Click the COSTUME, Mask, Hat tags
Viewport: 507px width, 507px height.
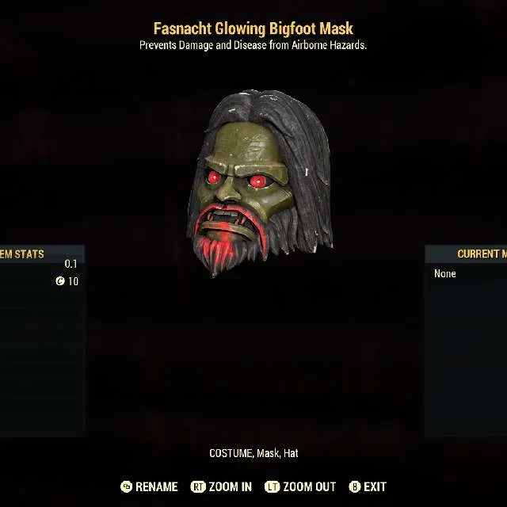tap(253, 453)
